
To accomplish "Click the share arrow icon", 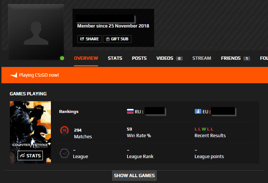I will coord(82,39).
